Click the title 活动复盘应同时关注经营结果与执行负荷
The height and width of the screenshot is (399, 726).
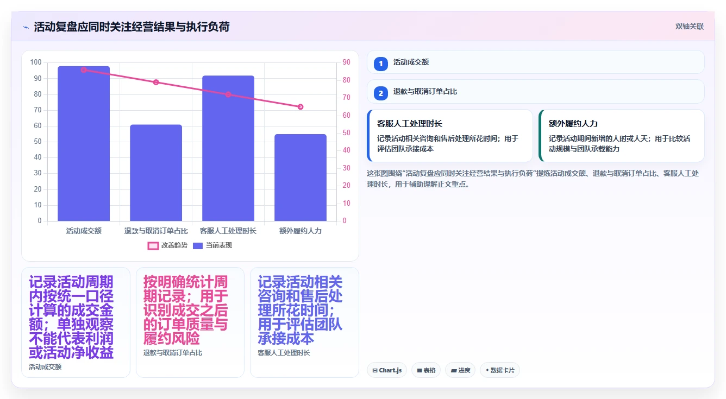point(132,27)
